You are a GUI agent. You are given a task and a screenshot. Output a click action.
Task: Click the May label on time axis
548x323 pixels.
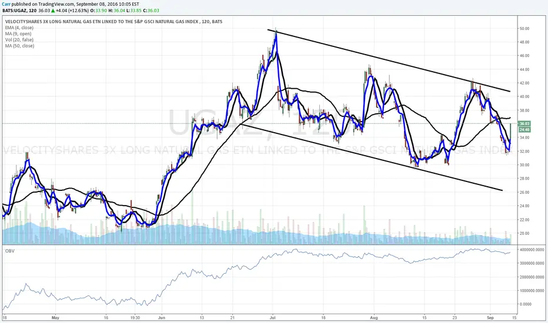point(55,318)
